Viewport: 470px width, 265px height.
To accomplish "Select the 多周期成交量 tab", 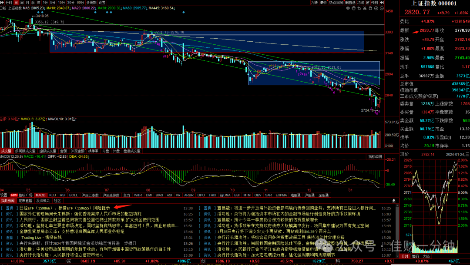I will 25,151.
